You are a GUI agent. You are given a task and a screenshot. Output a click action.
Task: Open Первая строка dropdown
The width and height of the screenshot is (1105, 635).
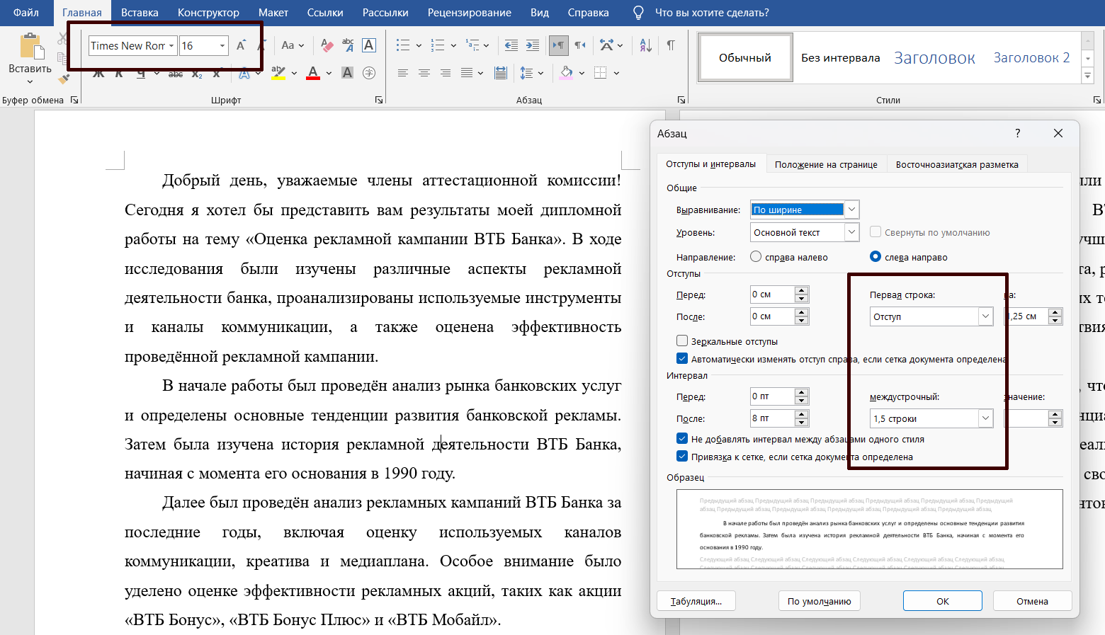pyautogui.click(x=985, y=316)
